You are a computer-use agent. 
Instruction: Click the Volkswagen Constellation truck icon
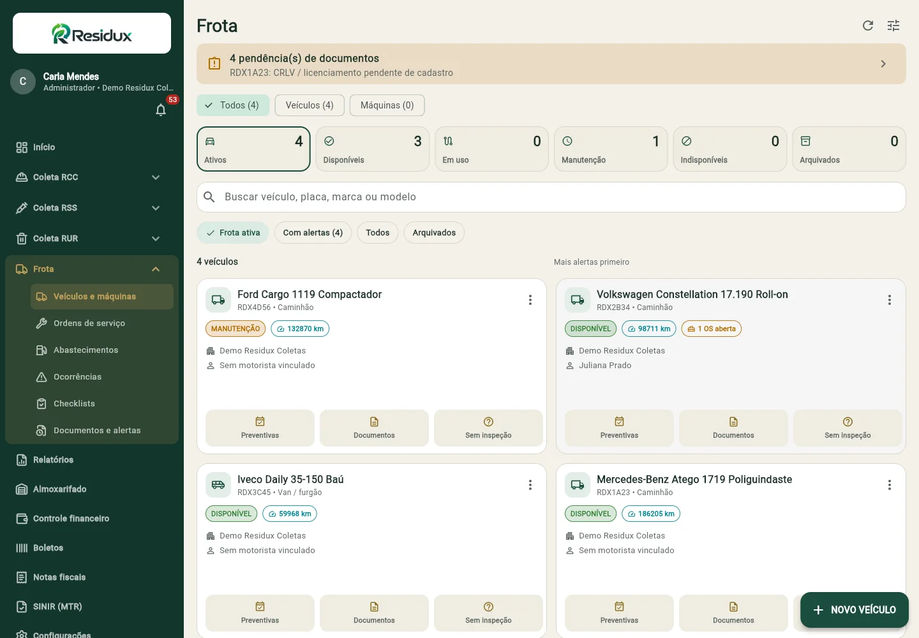click(x=578, y=300)
